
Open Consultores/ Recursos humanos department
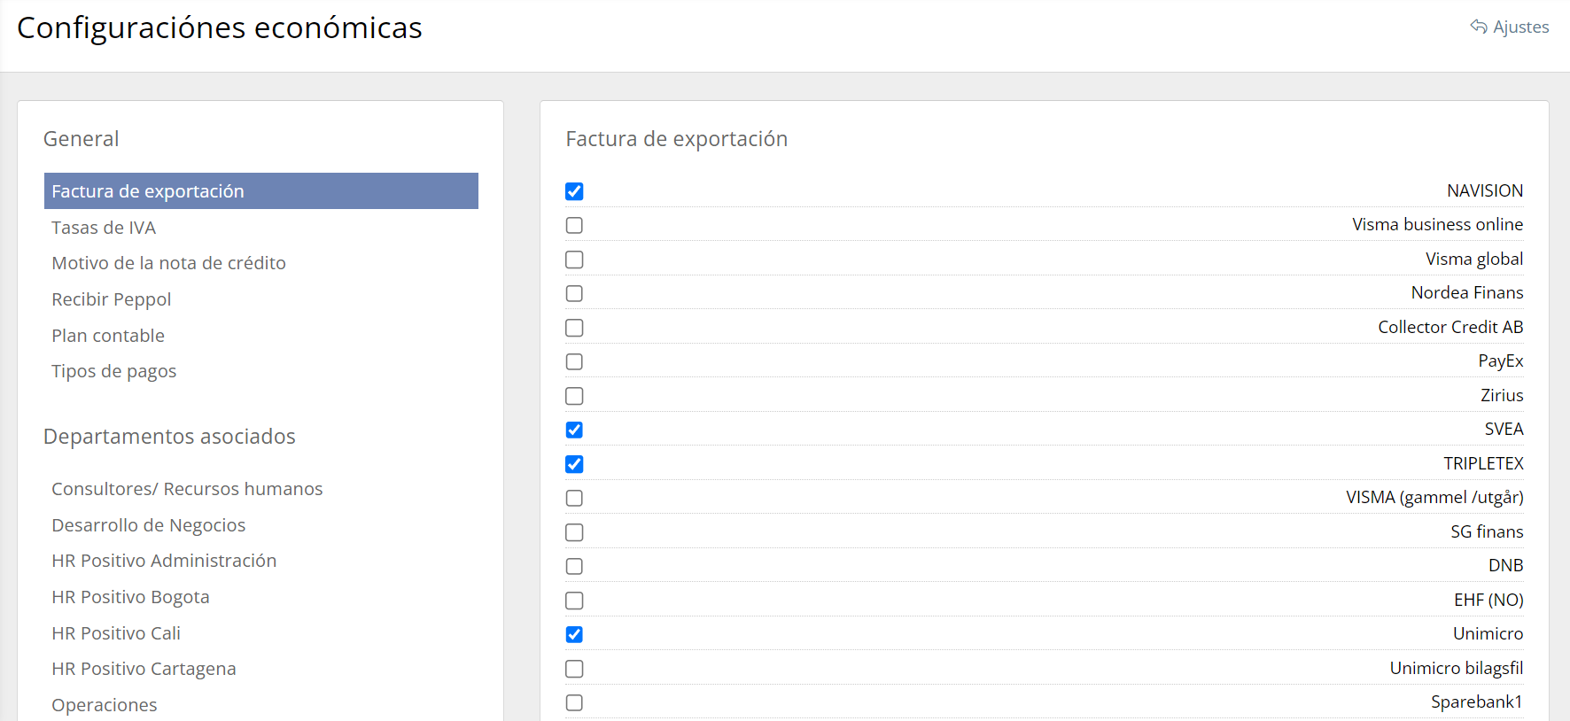(187, 489)
